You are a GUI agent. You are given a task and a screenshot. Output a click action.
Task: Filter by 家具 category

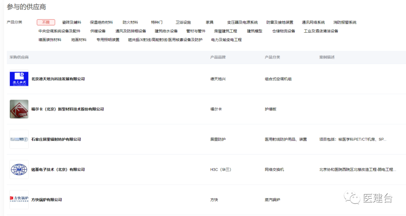tap(209, 22)
